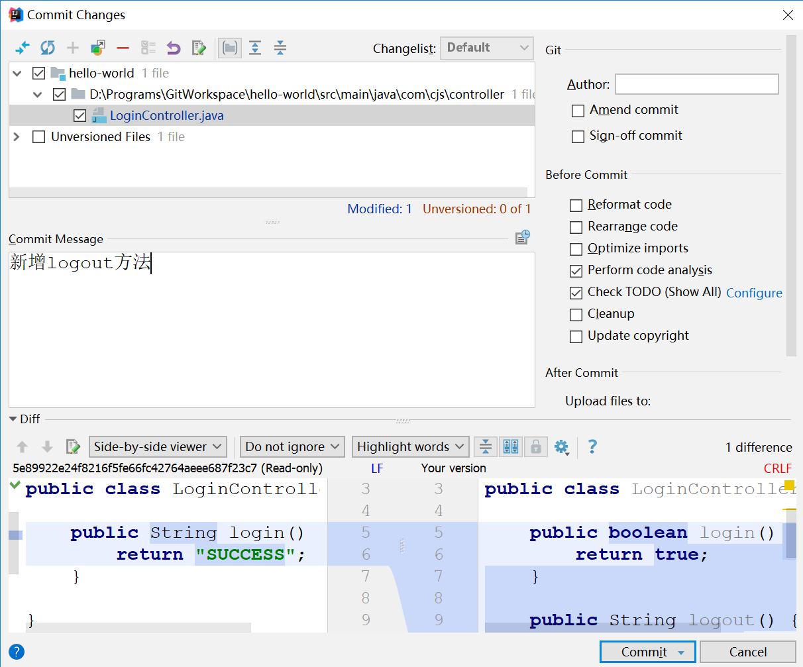
Task: Click the Move to Another Changelist icon
Action: point(98,48)
